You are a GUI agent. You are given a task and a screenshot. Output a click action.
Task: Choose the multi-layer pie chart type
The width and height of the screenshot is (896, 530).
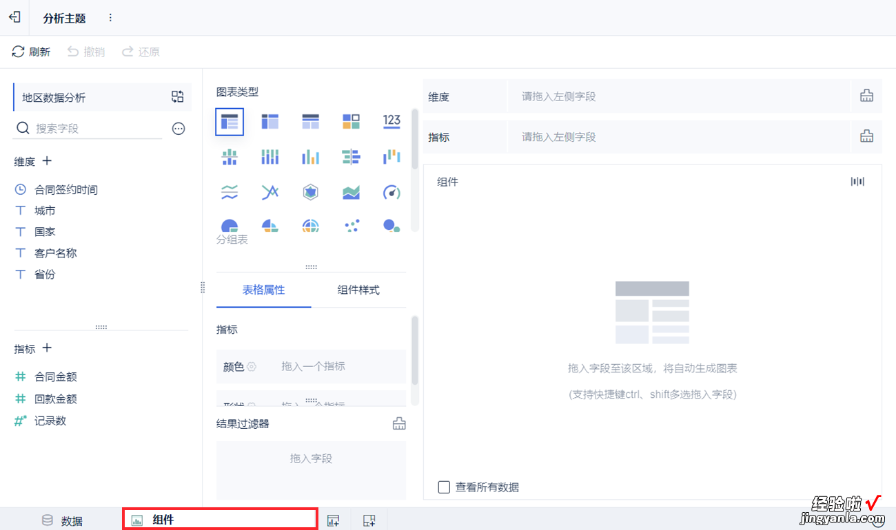point(311,226)
